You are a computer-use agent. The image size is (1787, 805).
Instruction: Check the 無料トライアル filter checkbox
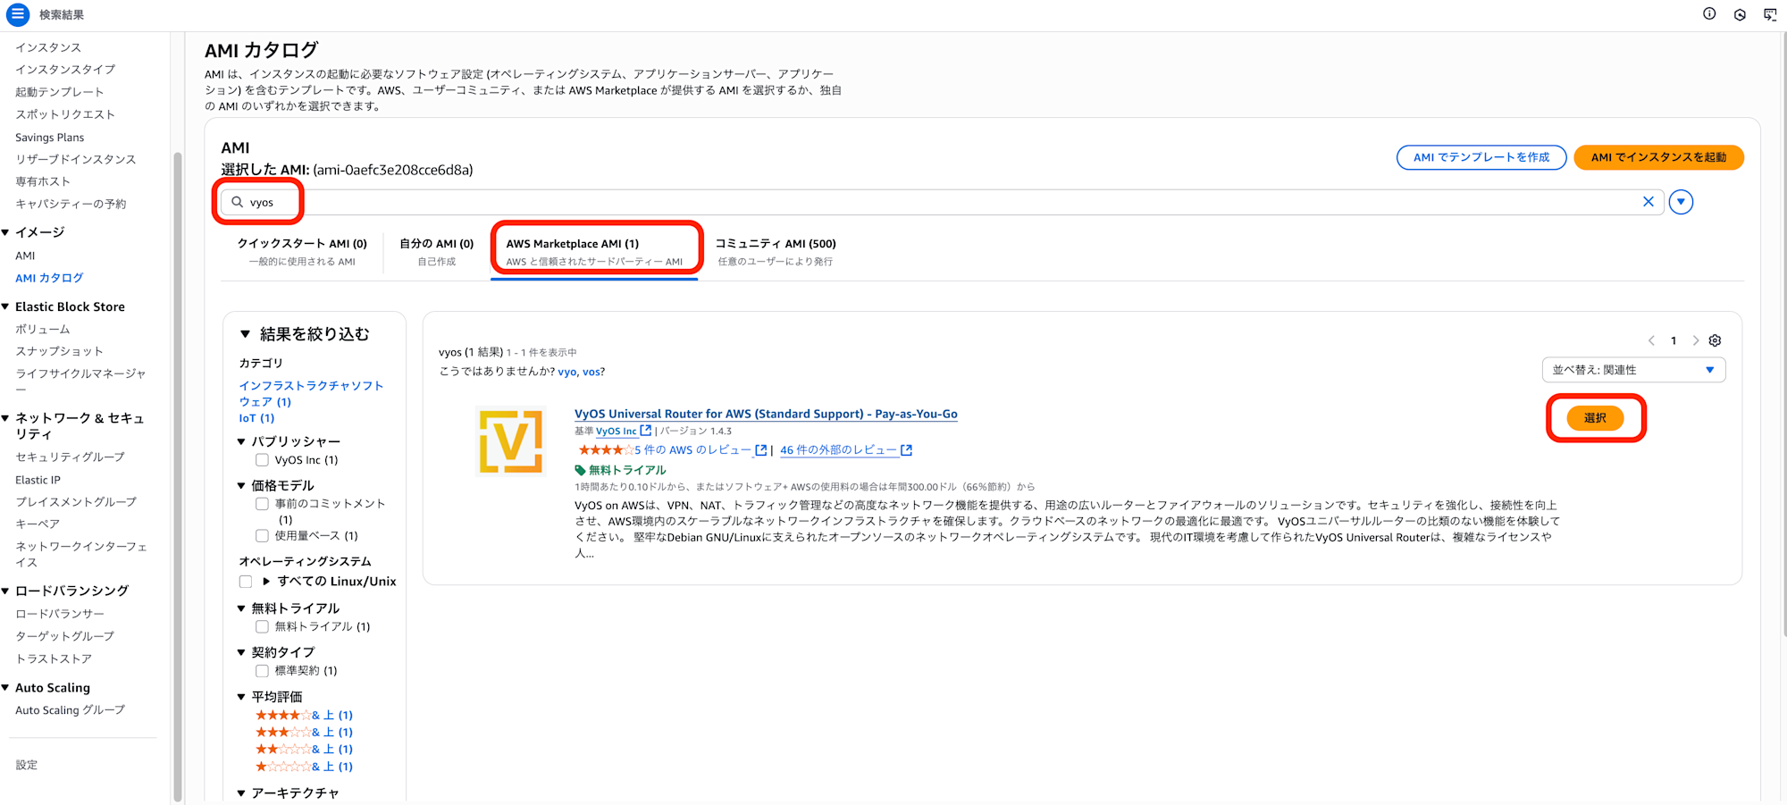tap(262, 627)
